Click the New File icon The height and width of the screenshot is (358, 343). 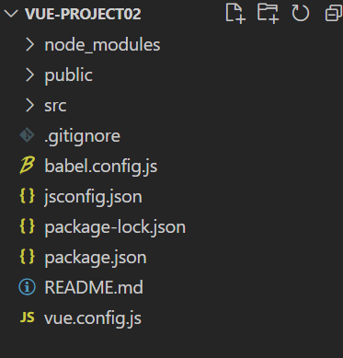tap(235, 13)
